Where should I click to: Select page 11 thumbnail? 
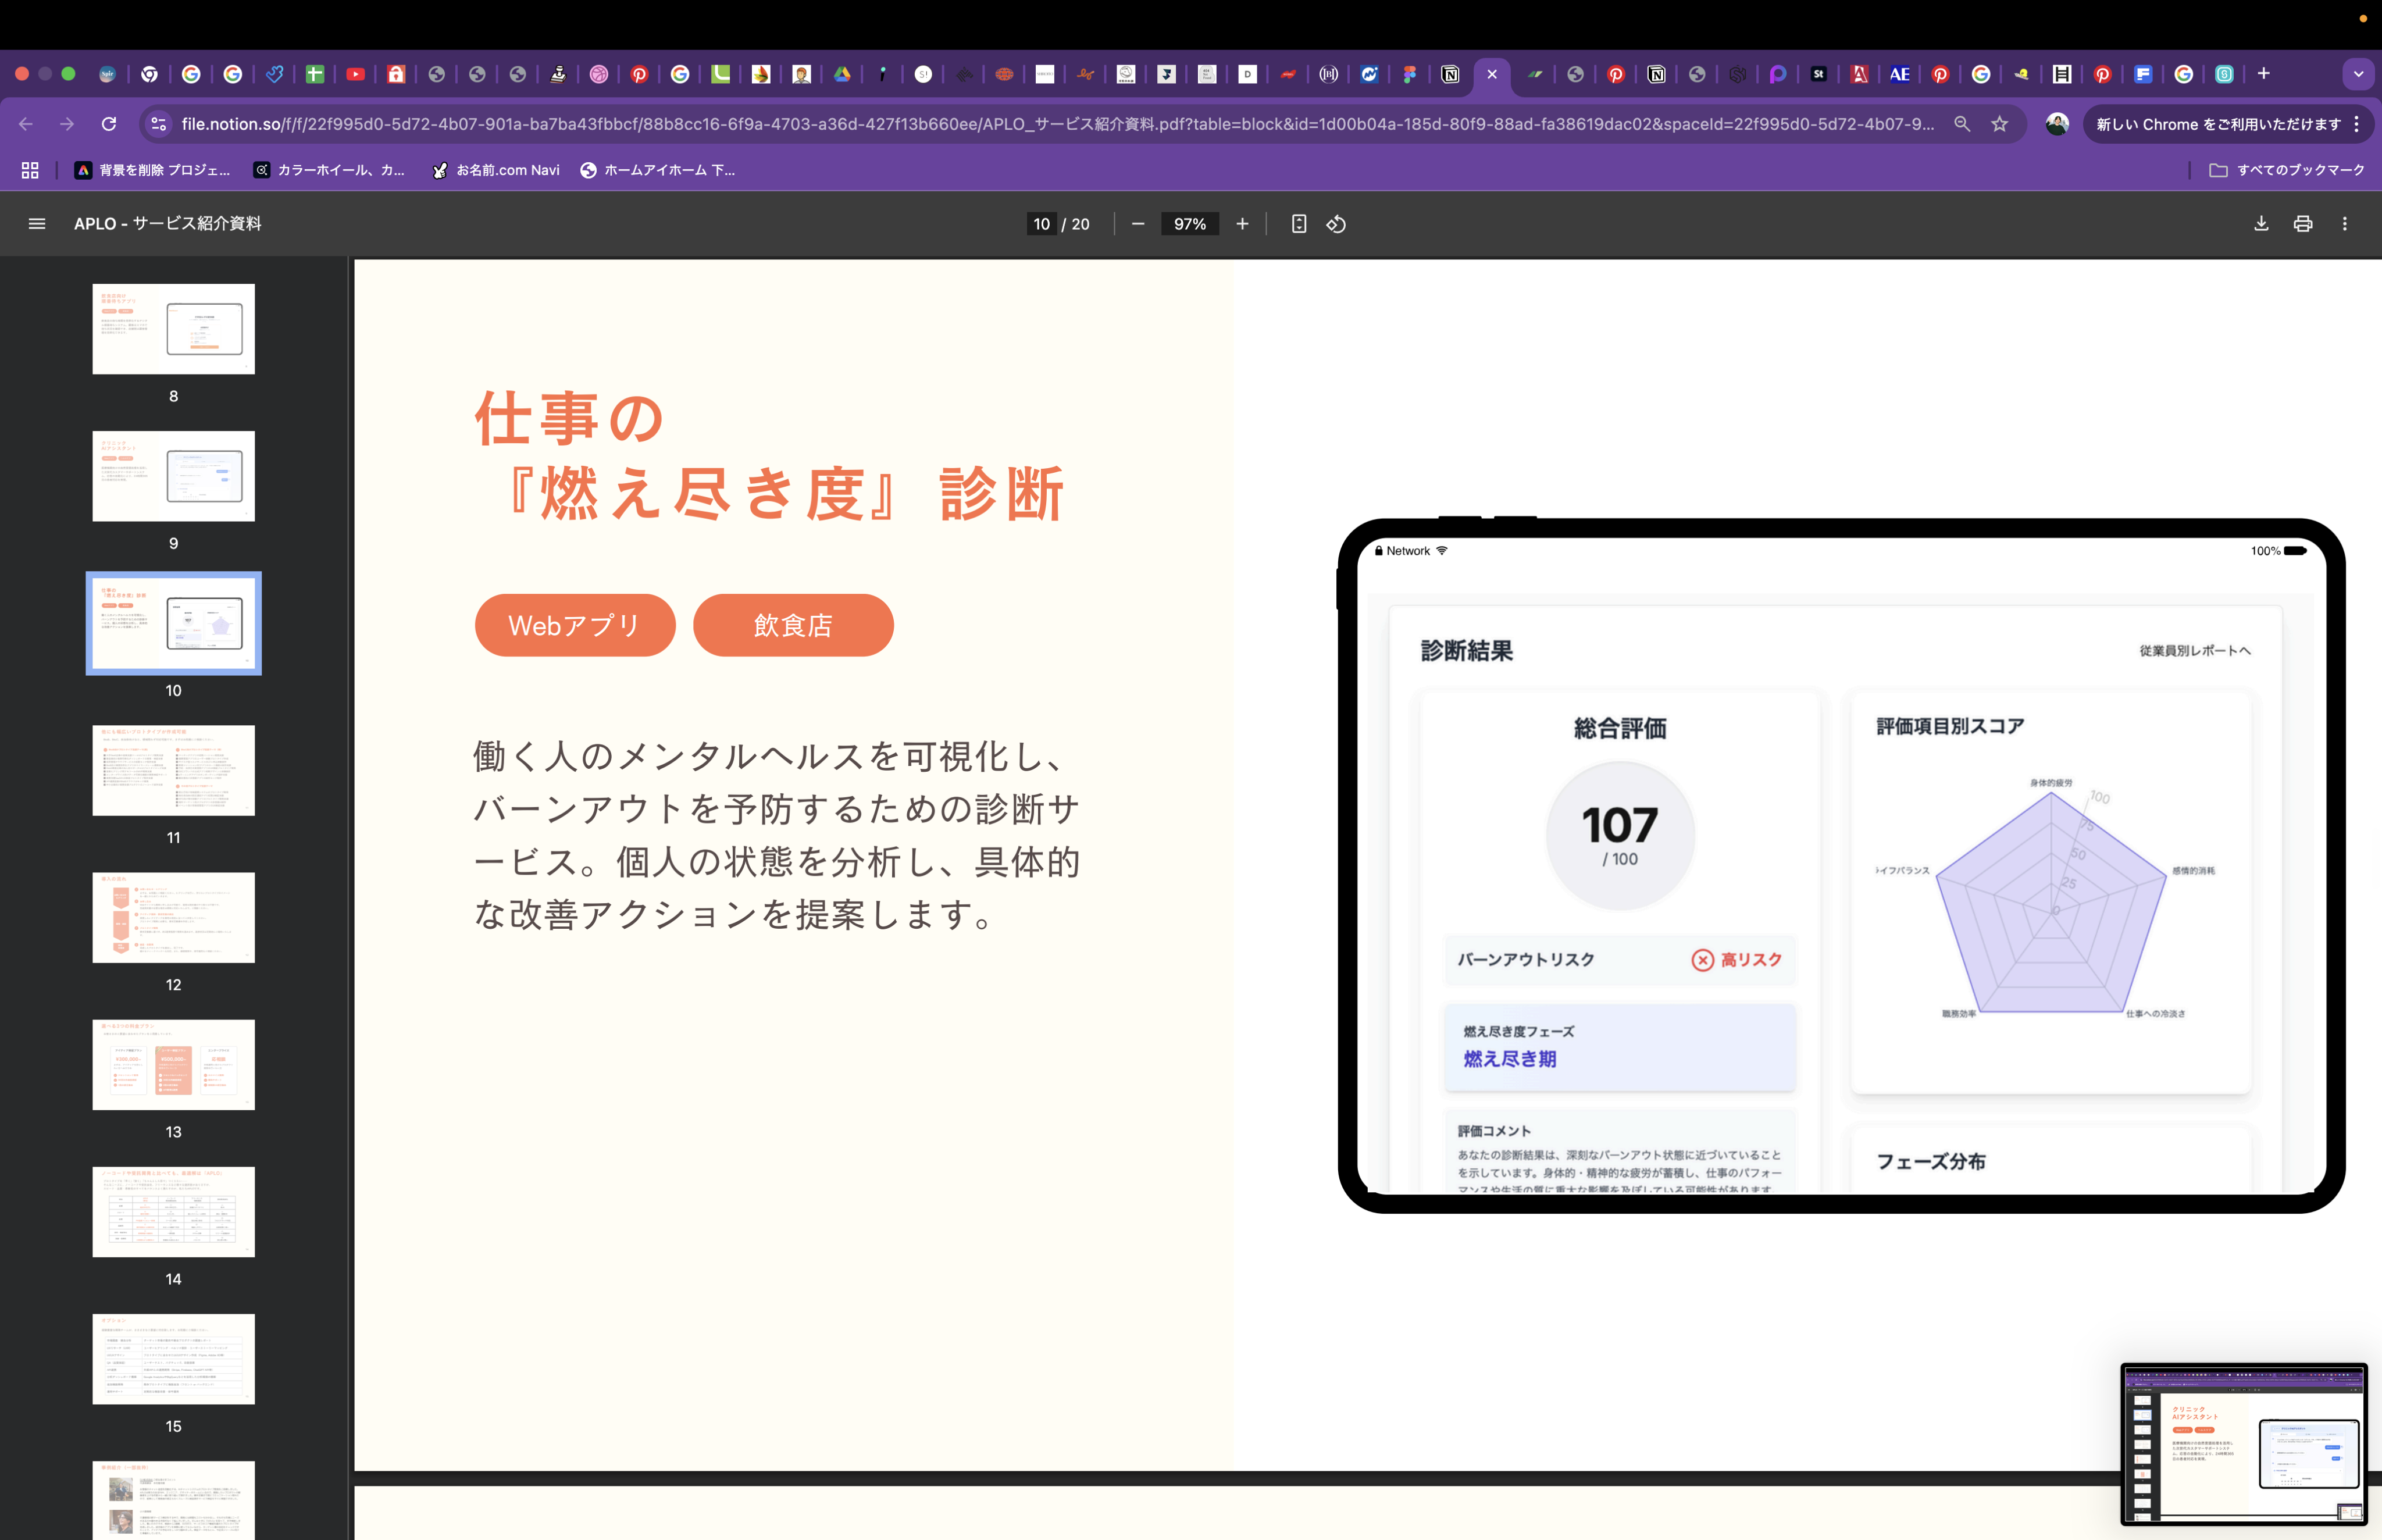click(x=174, y=770)
